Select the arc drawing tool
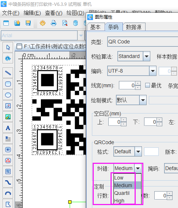This screenshot has height=208, width=178. click(8, 193)
